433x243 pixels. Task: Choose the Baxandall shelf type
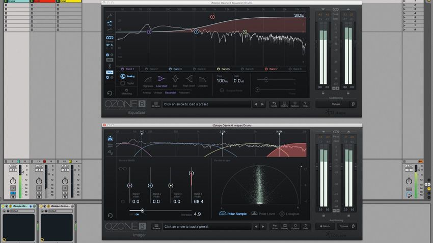click(170, 93)
